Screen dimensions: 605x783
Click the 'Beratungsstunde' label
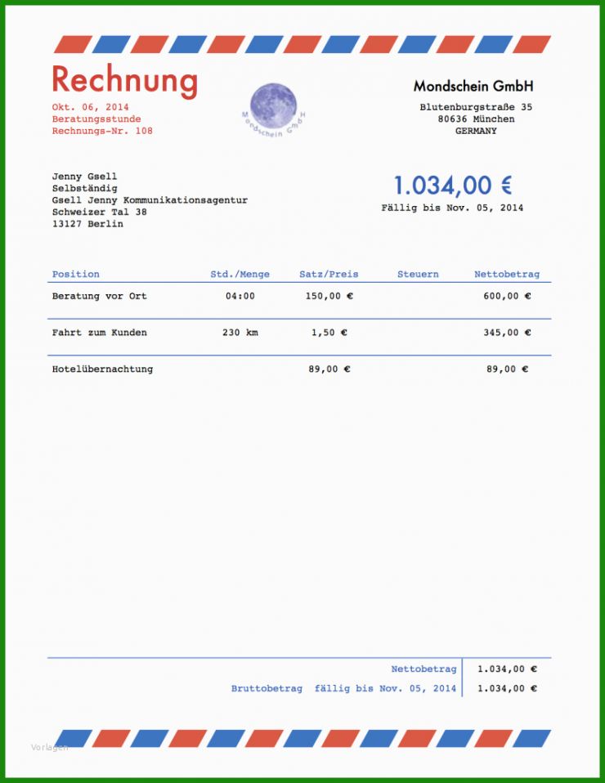pos(96,119)
